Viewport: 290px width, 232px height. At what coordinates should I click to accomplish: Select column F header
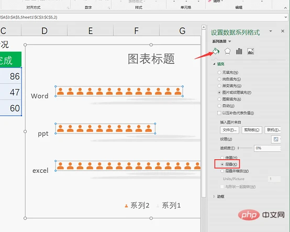(136, 31)
